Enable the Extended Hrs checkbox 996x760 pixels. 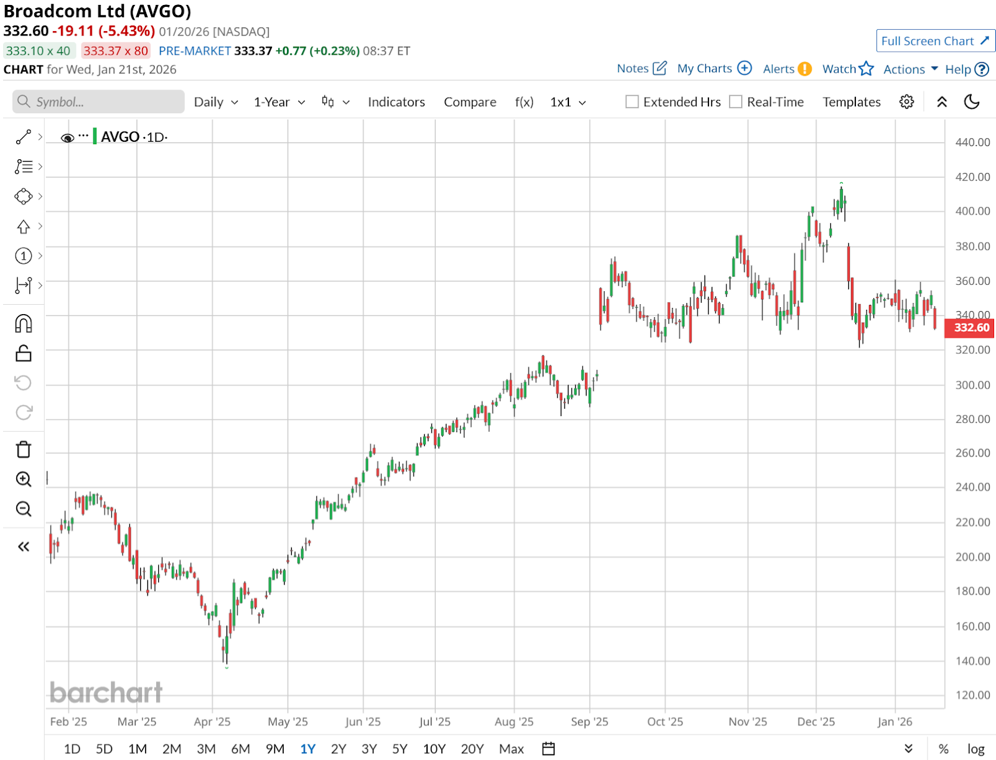(632, 102)
